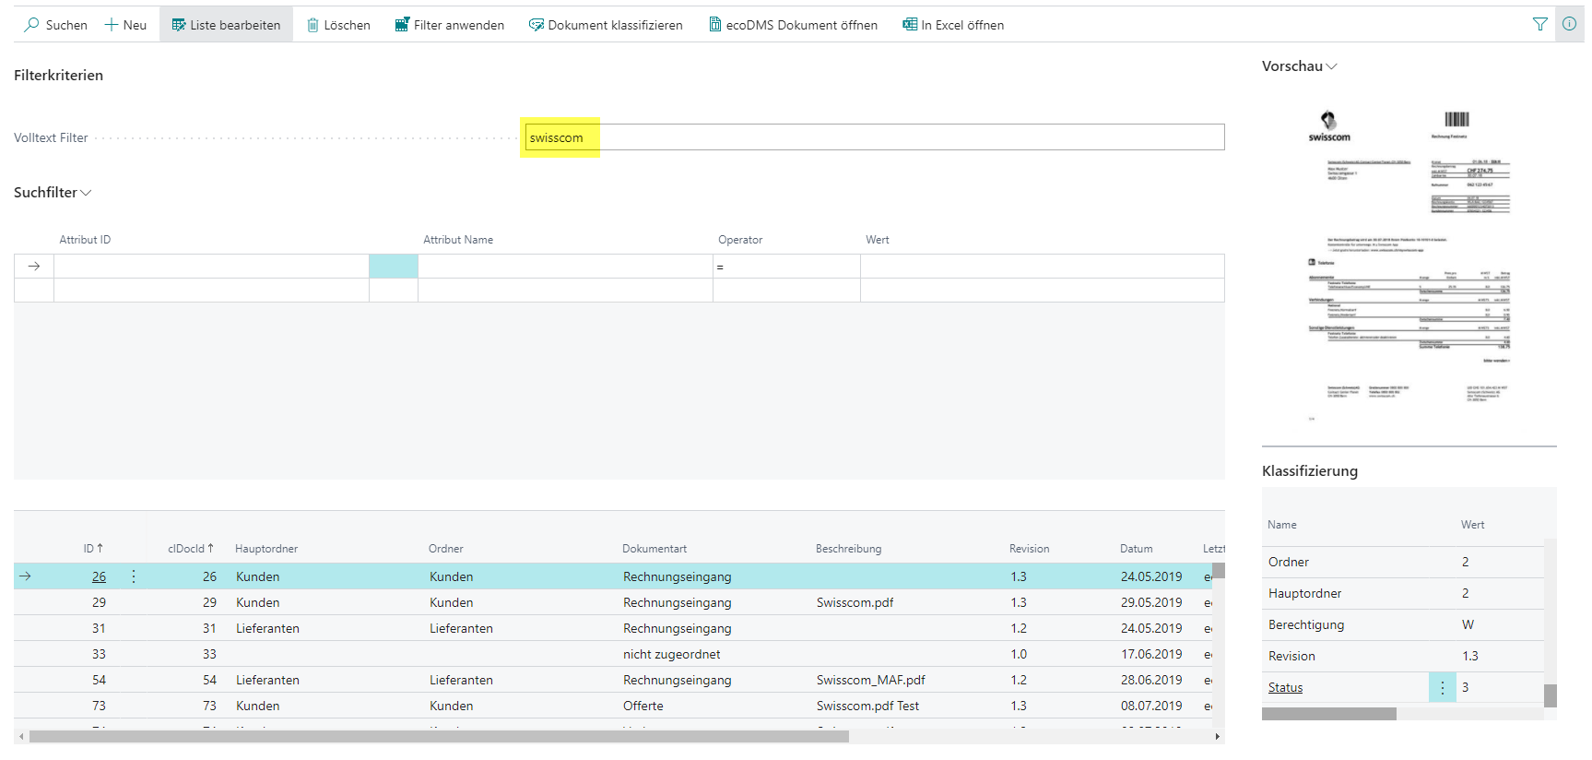The image size is (1592, 760).
Task: Click the Suchen magnifier search action
Action: pyautogui.click(x=55, y=25)
